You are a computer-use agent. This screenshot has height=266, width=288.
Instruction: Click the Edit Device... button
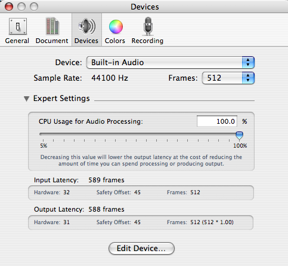(141, 248)
